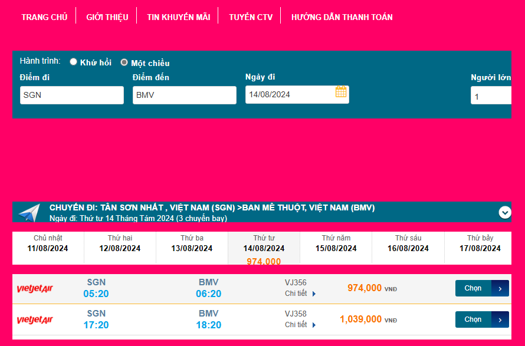Viewport: 525px width, 346px height.
Task: Open Hướng dẫn thanh toán page
Action: (x=342, y=17)
